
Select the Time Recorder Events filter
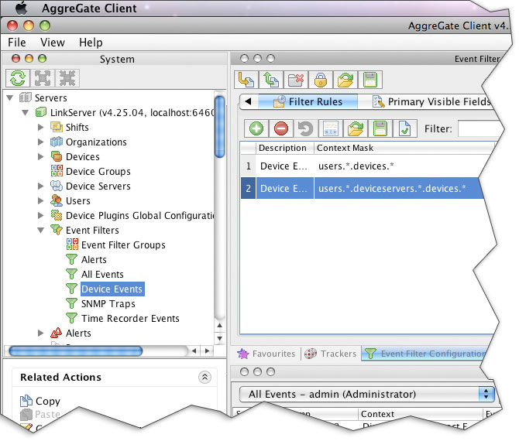click(x=130, y=318)
